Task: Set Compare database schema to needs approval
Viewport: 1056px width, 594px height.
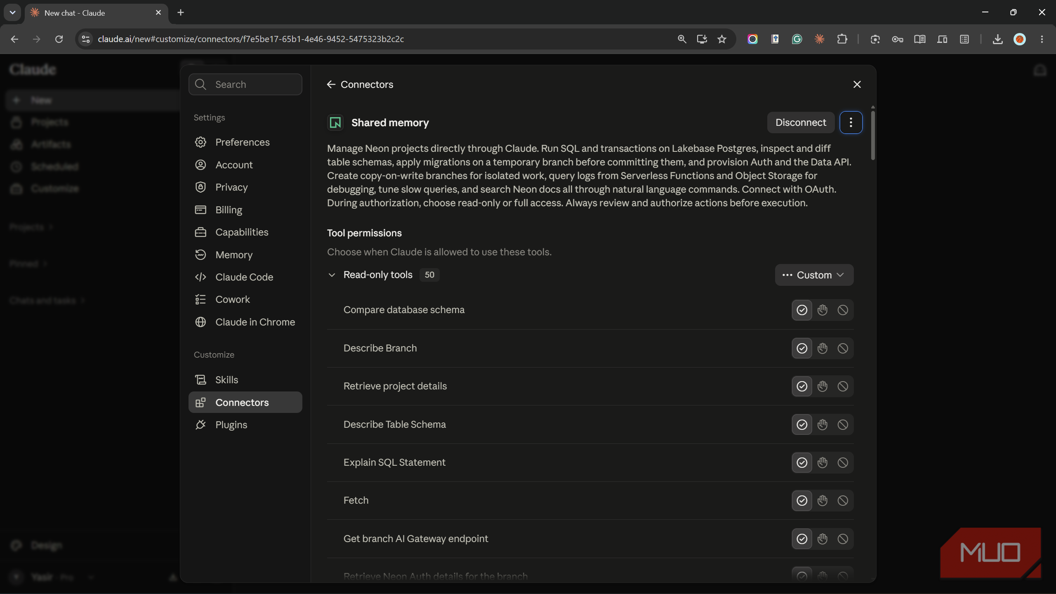Action: [x=822, y=310]
